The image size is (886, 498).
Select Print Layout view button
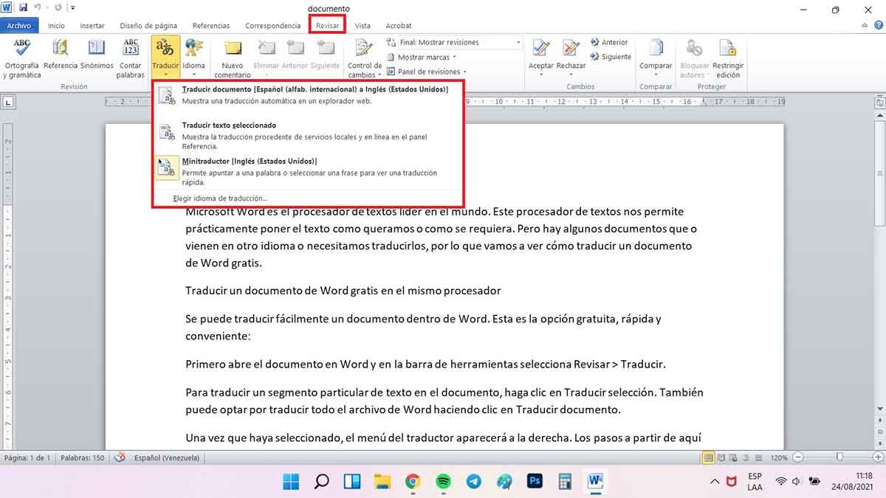click(709, 458)
